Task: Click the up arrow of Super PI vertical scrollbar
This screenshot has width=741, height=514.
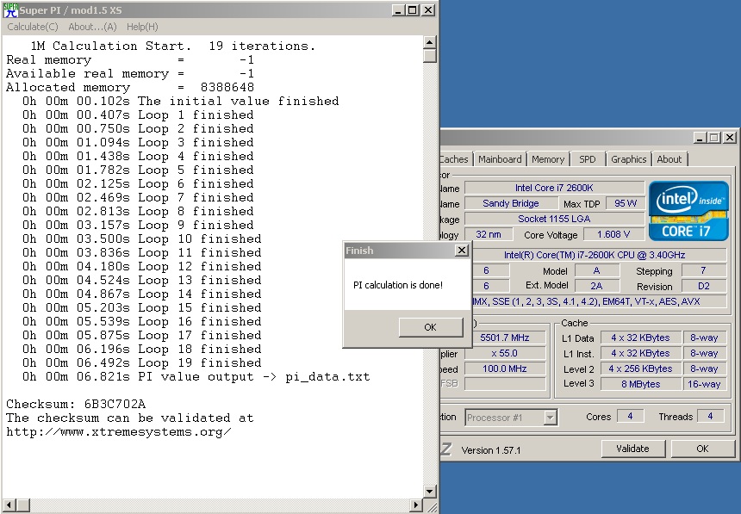Action: point(429,42)
